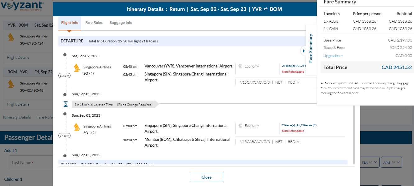Click seat icon for the Singapore–Mumbai flight

pyautogui.click(x=240, y=126)
